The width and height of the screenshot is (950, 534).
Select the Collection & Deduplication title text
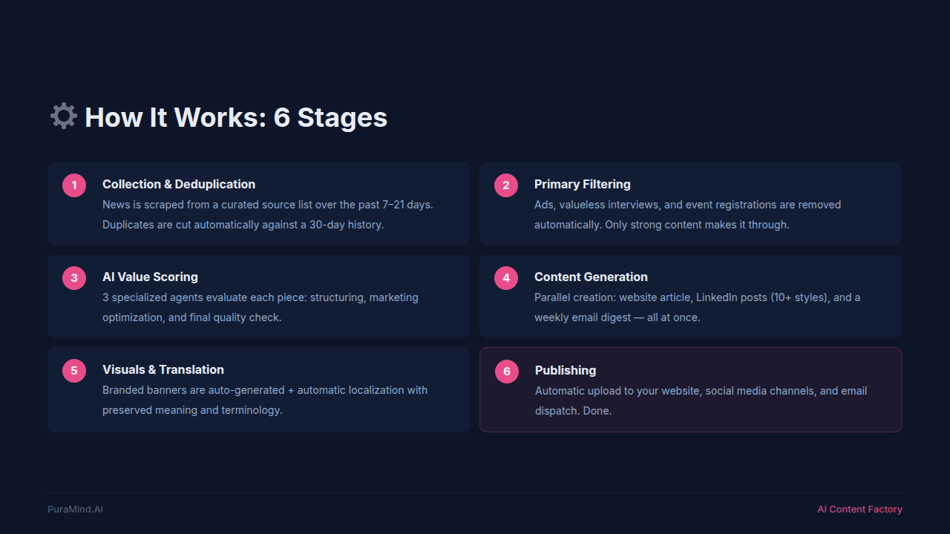pos(179,184)
